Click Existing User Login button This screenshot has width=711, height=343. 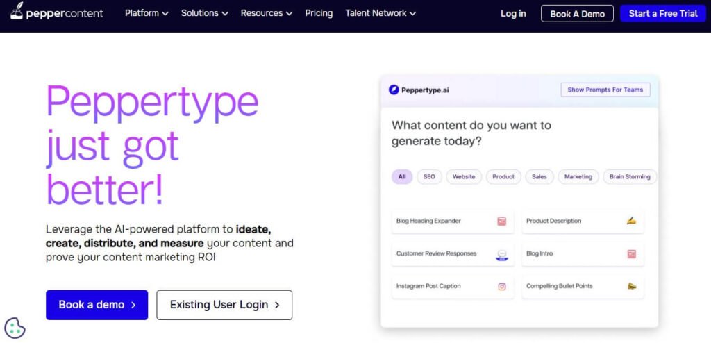(224, 305)
